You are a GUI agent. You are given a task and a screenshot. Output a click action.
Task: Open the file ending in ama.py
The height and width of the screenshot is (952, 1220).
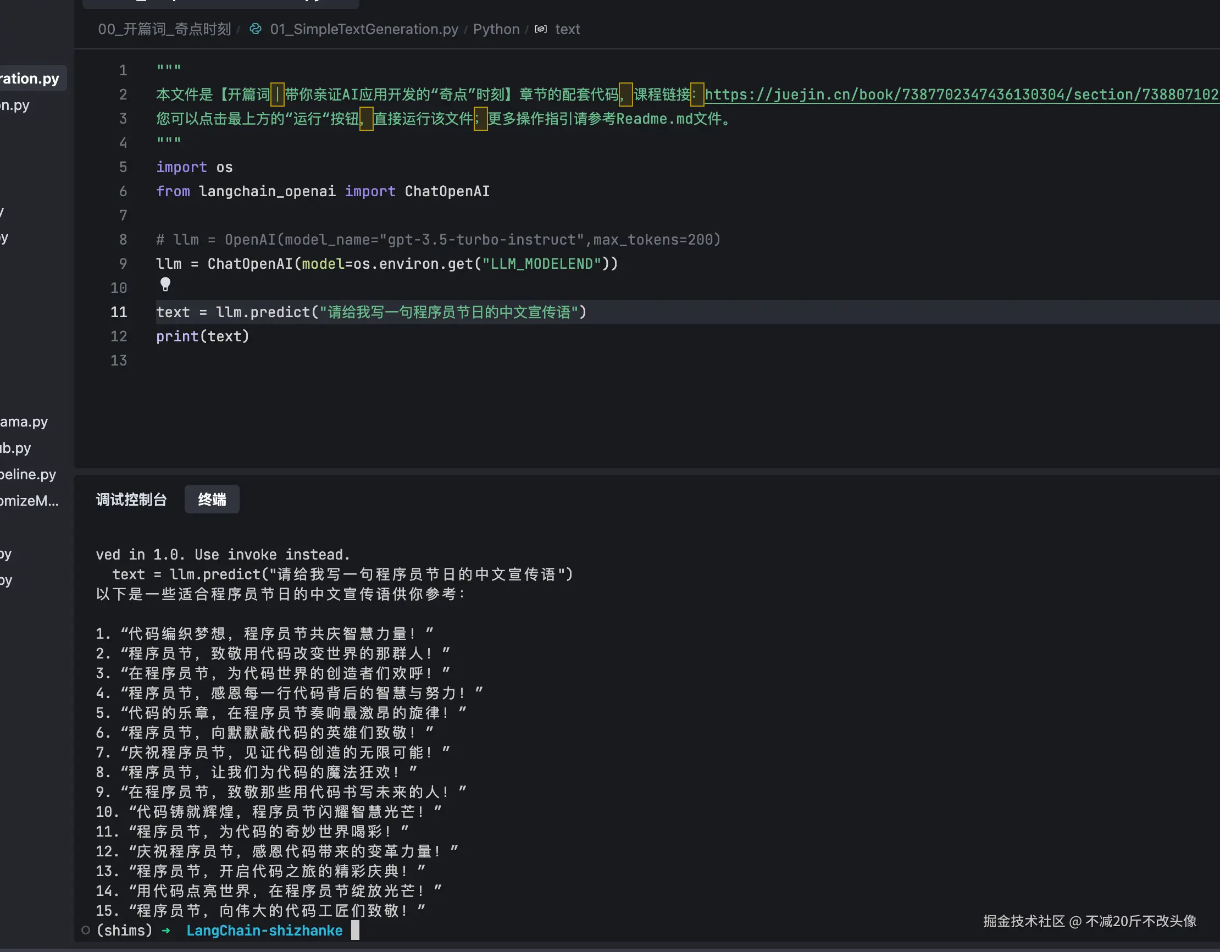coord(24,421)
